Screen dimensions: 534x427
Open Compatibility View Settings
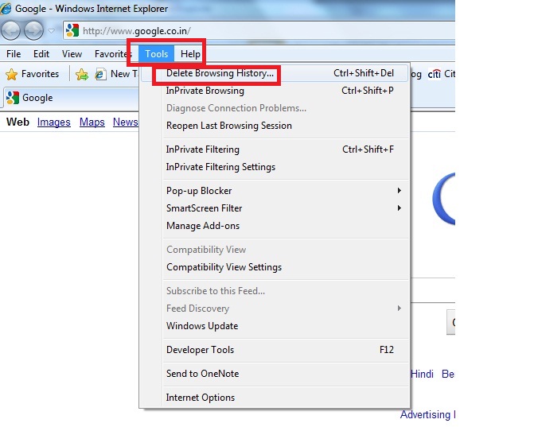(x=274, y=267)
